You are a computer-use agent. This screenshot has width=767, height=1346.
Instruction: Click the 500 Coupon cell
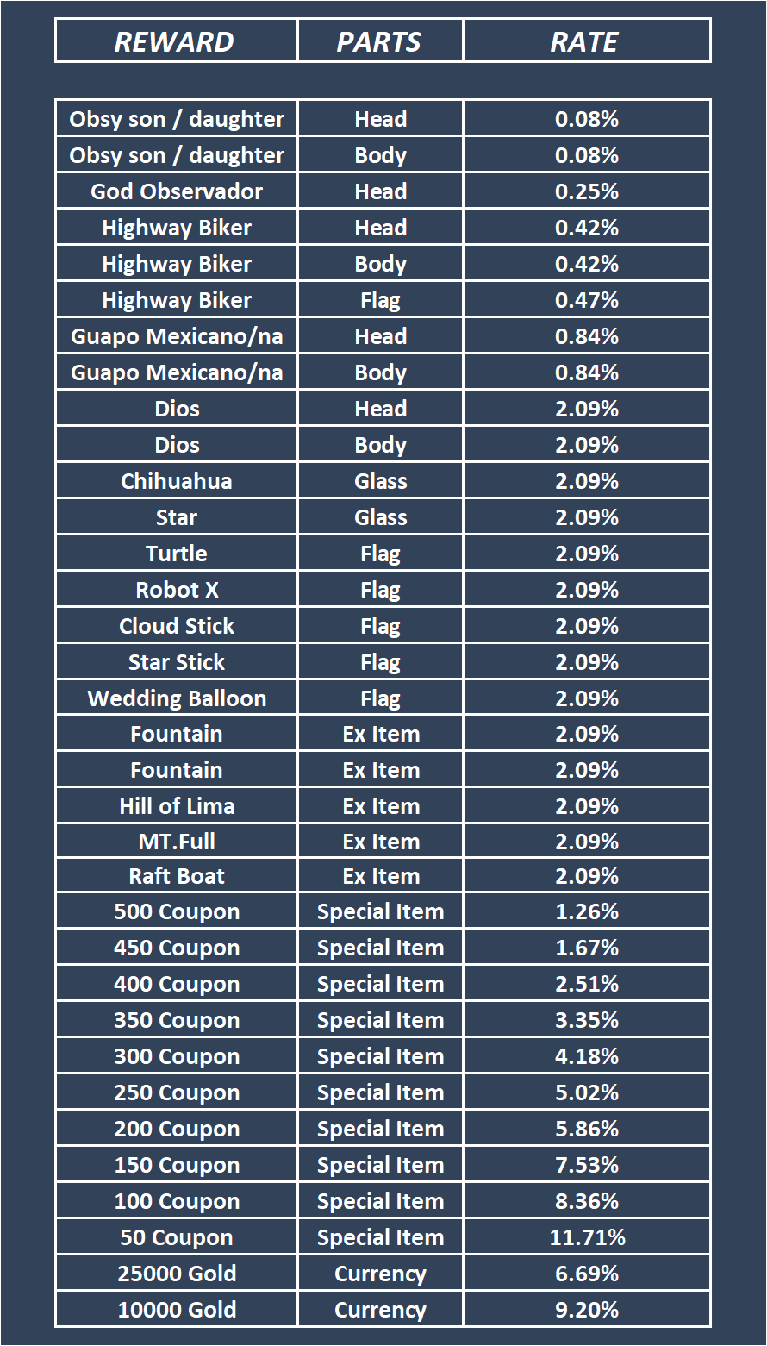[x=177, y=911]
